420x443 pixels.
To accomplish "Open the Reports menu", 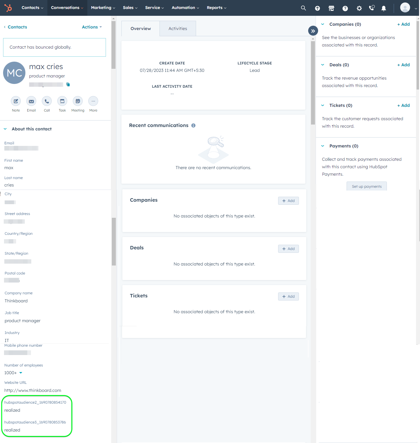I will 217,8.
